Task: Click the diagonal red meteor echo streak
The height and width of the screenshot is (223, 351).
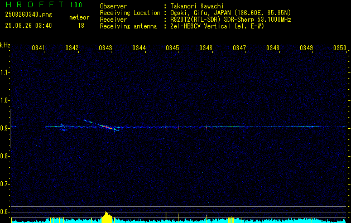Action: 107,127
